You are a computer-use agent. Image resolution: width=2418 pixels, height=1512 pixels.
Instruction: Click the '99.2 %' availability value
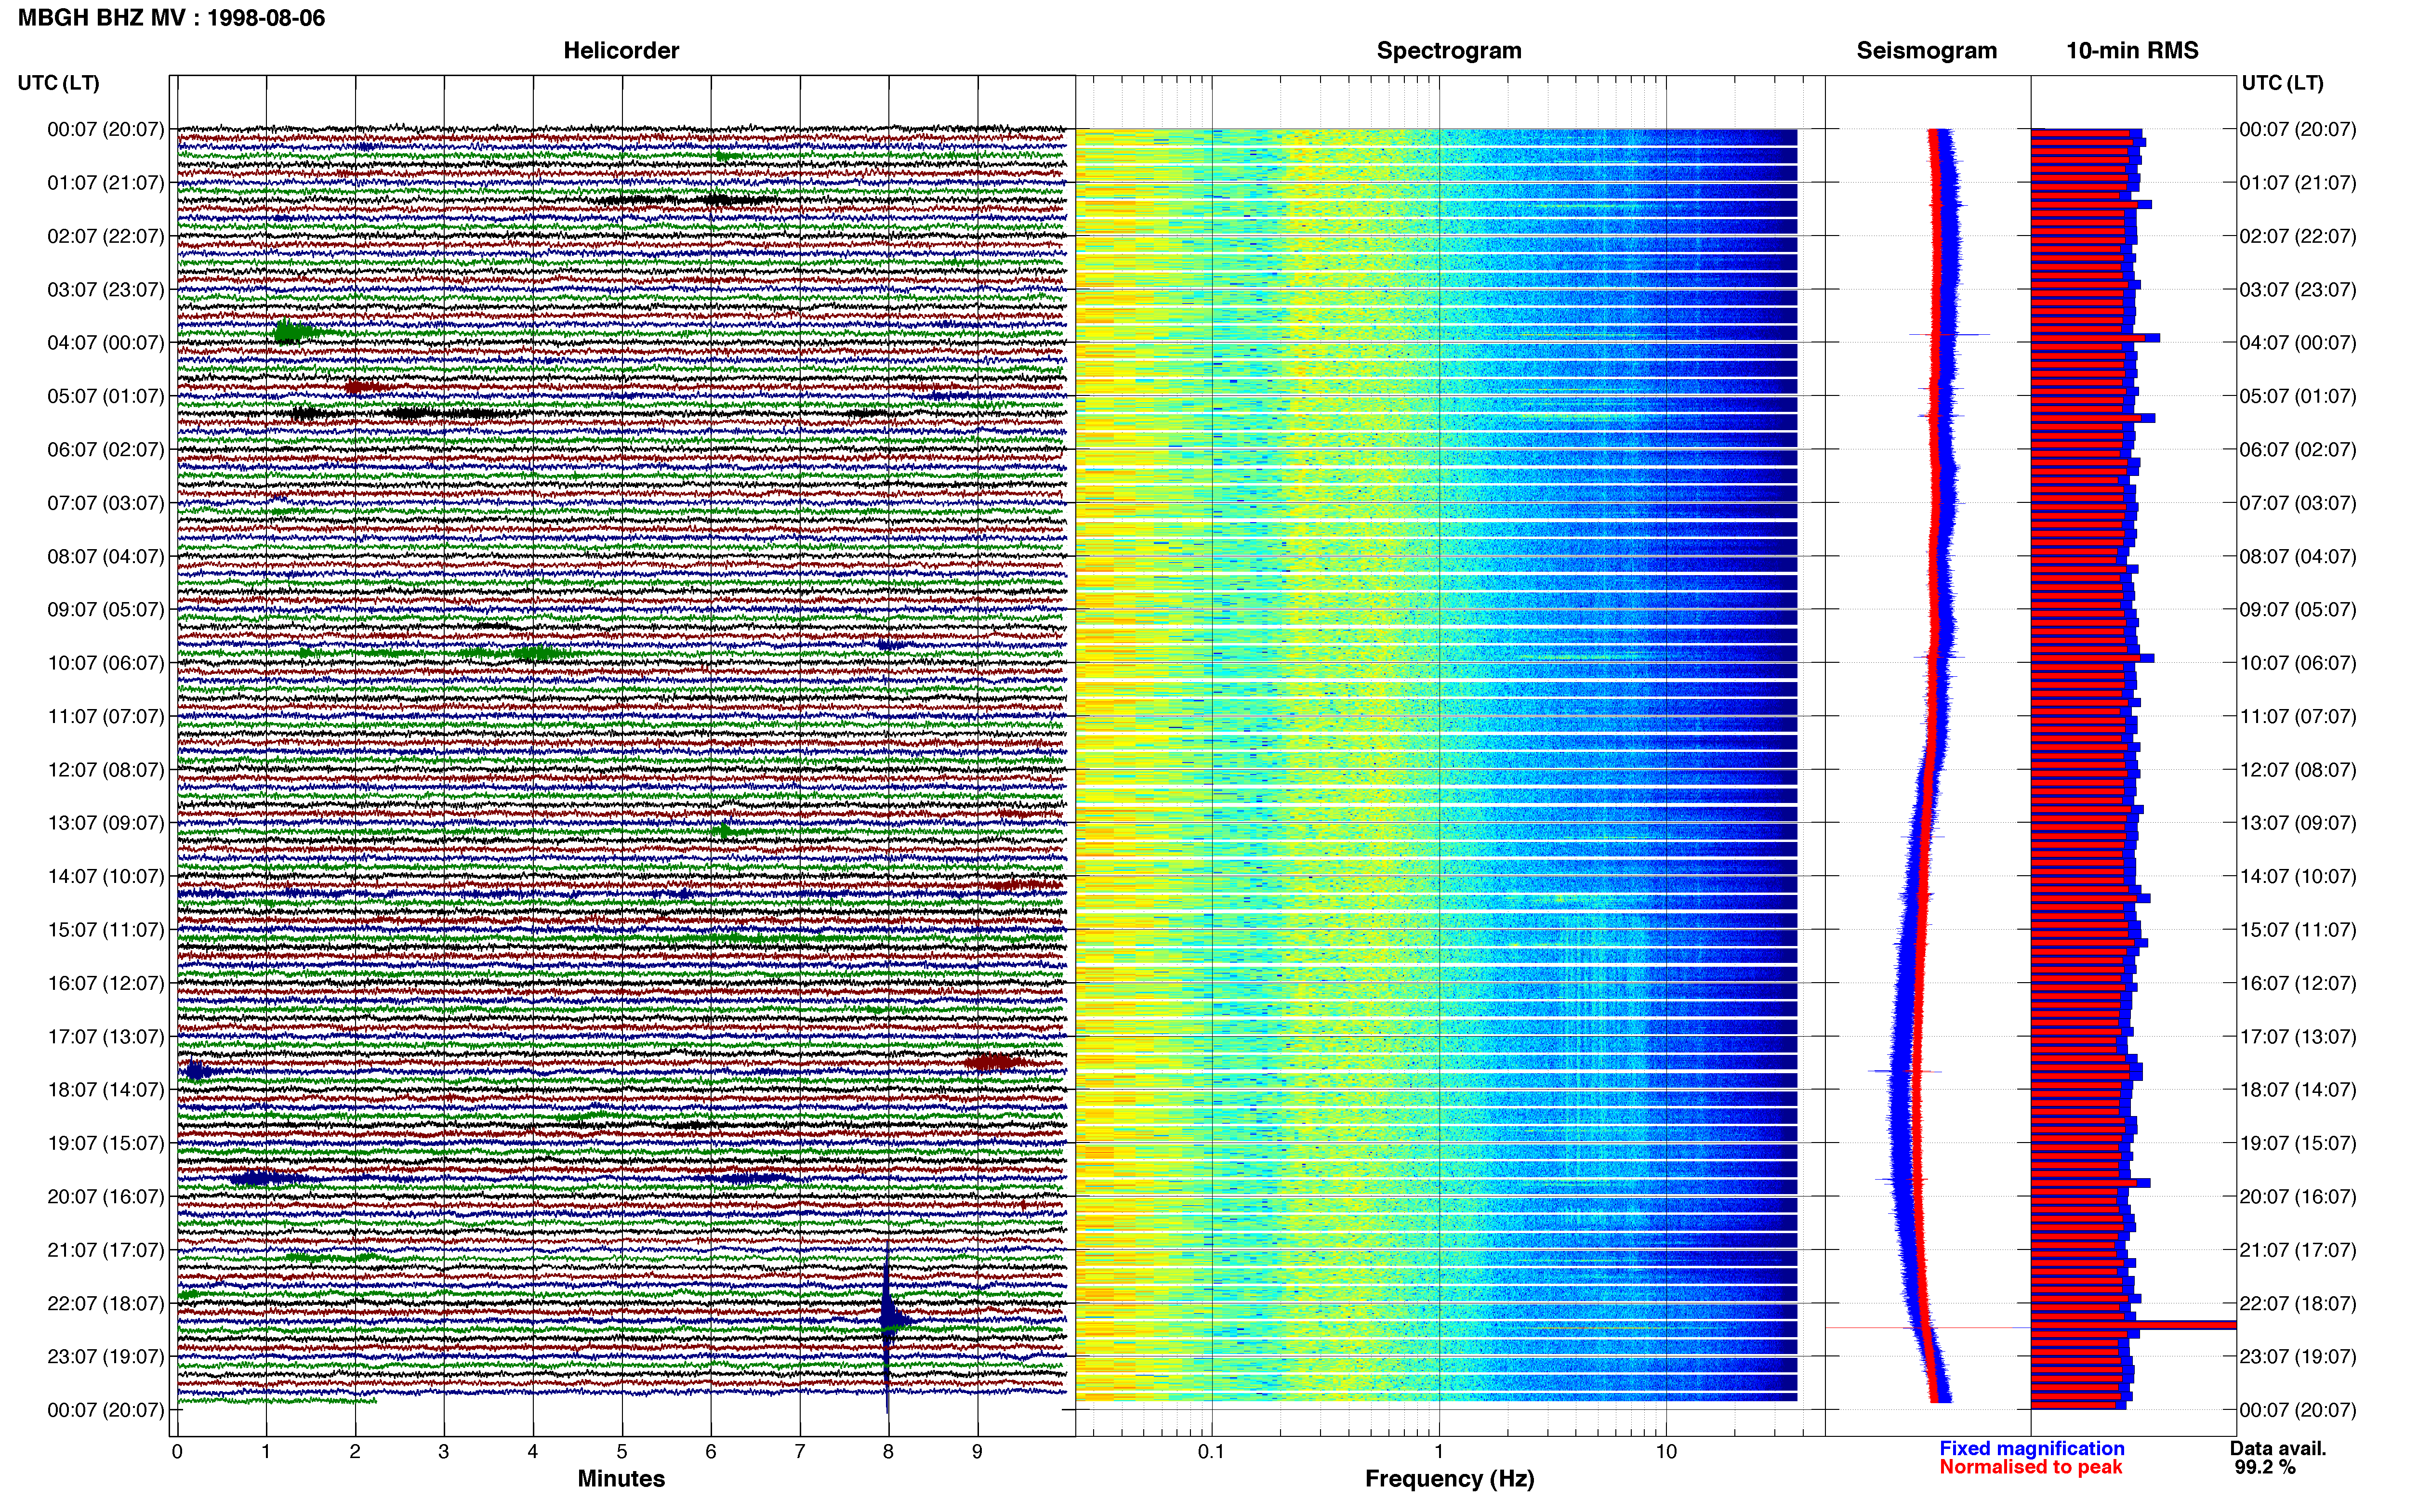pos(2265,1467)
